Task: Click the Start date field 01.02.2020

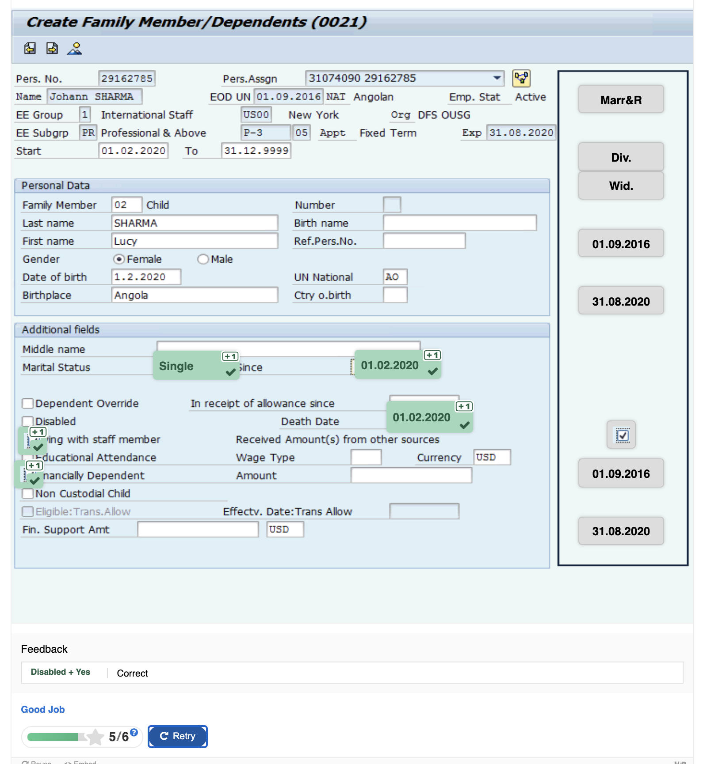Action: coord(133,151)
